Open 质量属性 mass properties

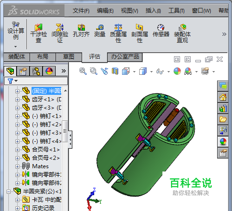click(118, 33)
